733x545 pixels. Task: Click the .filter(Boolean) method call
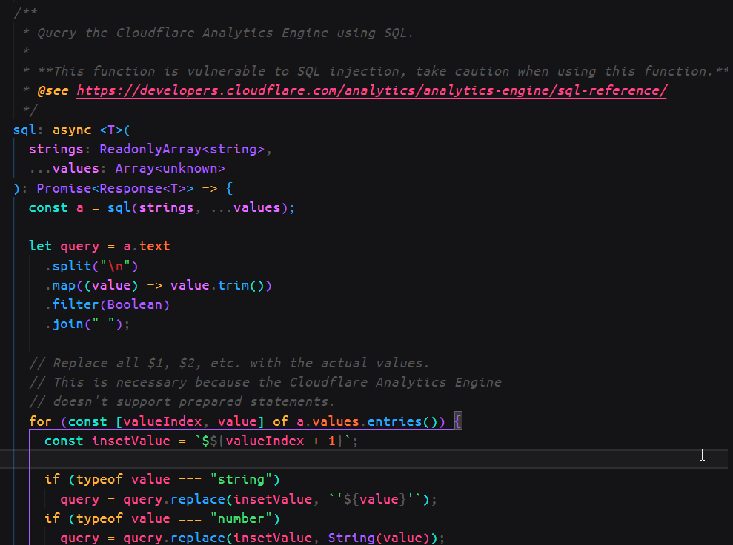(107, 304)
